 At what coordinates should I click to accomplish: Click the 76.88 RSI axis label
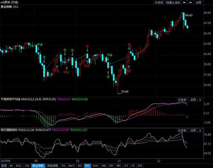(207, 134)
